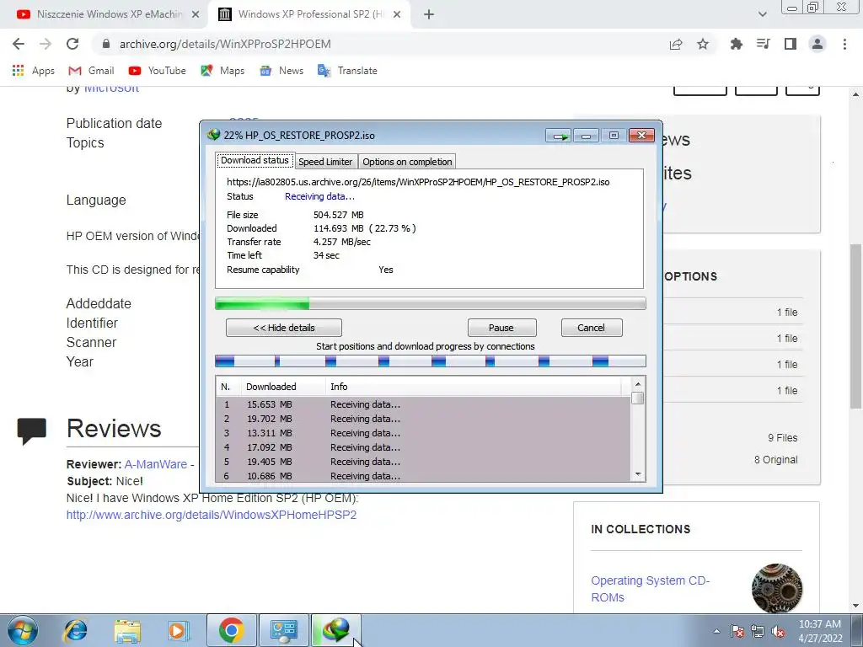Image resolution: width=863 pixels, height=647 pixels.
Task: Show hidden tray icons arrow
Action: click(716, 631)
